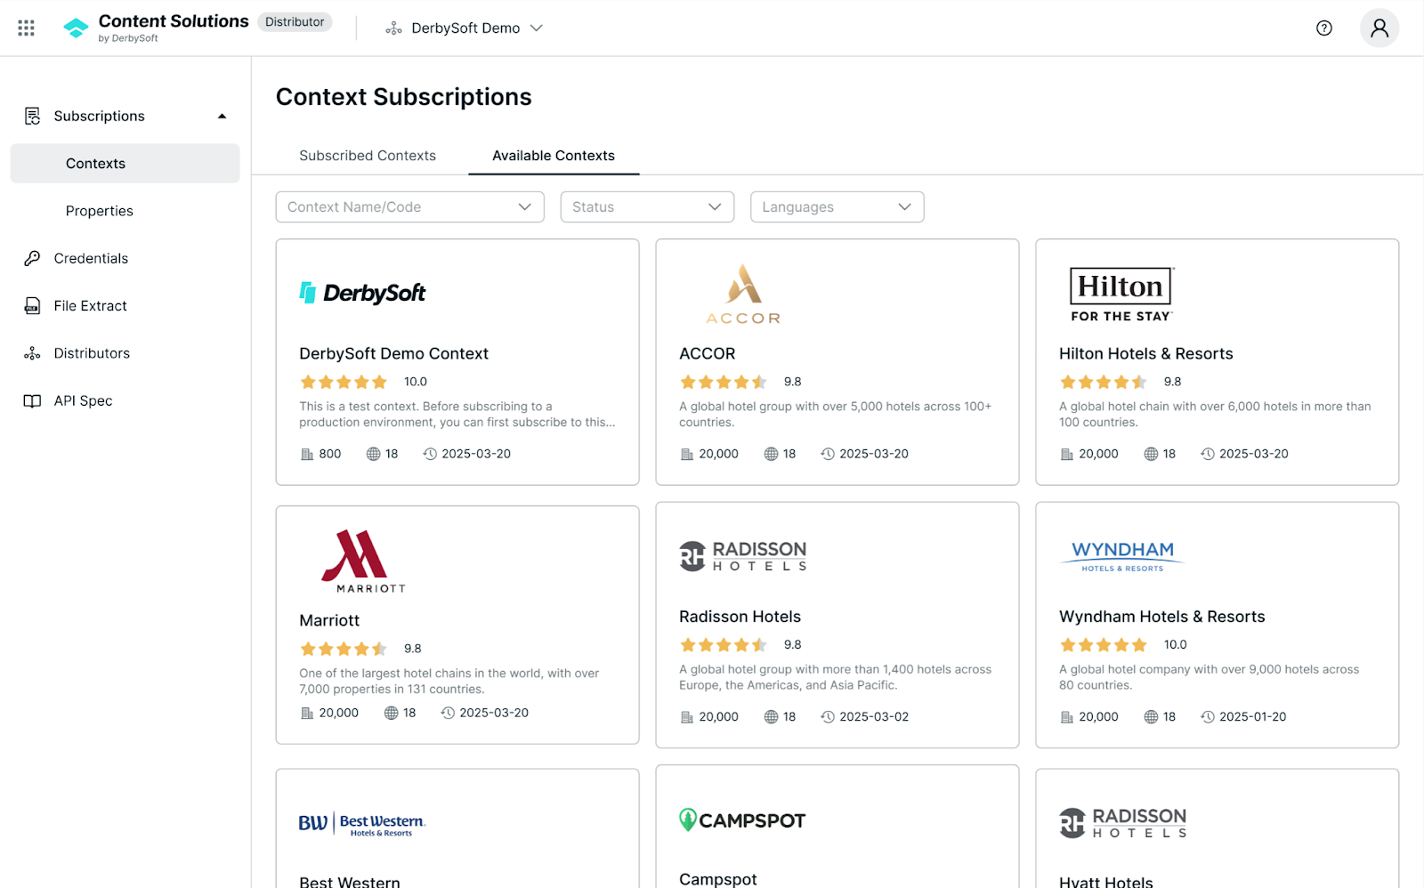Open the Radisson Hotels title
This screenshot has width=1424, height=888.
click(x=740, y=617)
